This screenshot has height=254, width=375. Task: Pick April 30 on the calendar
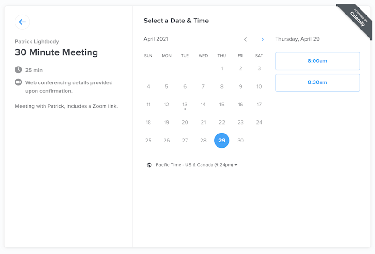(240, 140)
